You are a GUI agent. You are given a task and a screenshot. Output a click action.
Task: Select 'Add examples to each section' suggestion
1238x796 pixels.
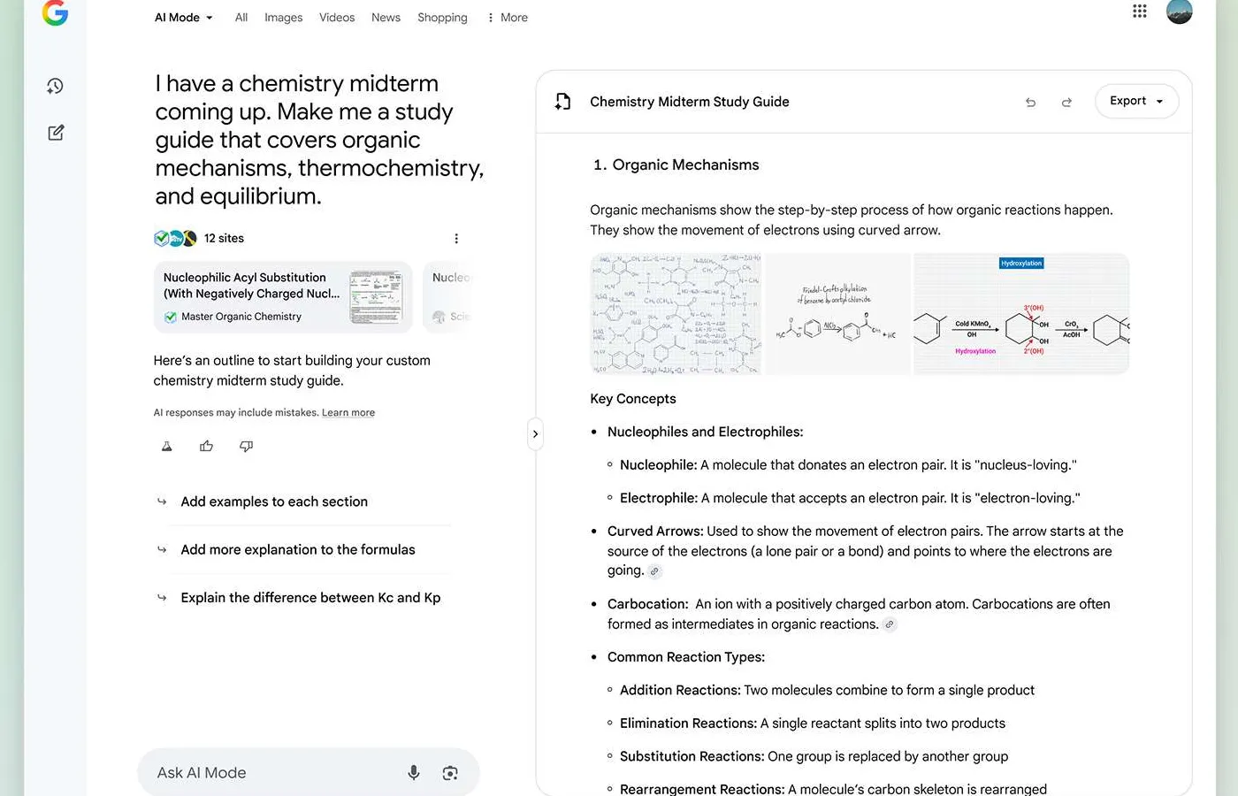274,501
